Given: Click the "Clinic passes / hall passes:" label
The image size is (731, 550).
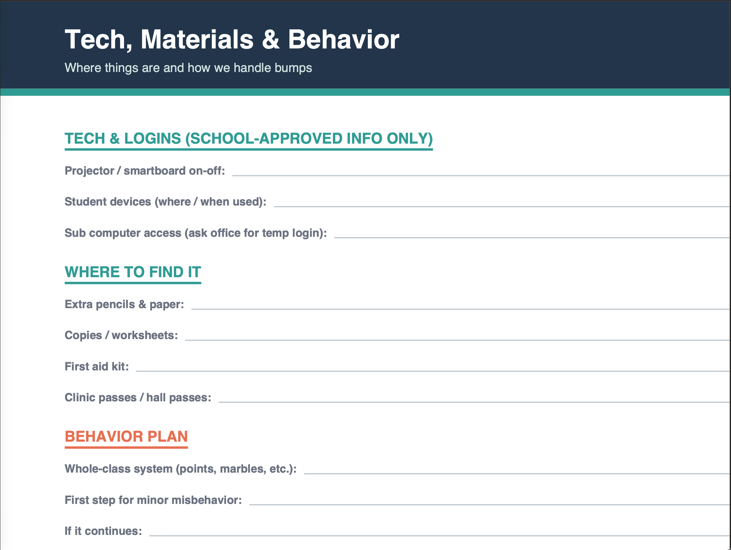Looking at the screenshot, I should [x=138, y=398].
